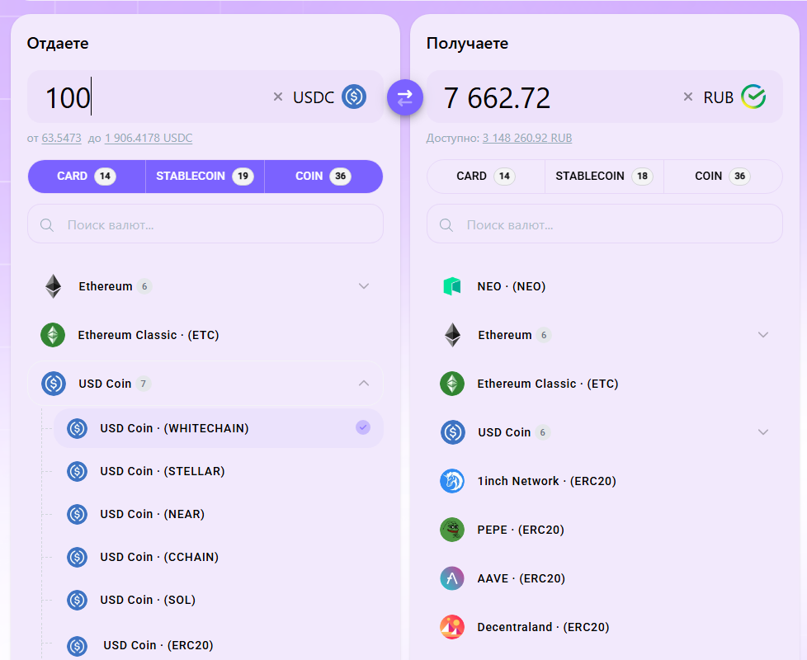The image size is (807, 660).
Task: Choose PEPE (ERC20) frog icon
Action: (452, 530)
